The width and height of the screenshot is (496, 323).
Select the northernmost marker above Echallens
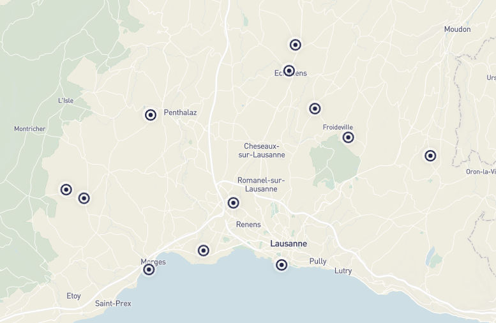tap(296, 45)
